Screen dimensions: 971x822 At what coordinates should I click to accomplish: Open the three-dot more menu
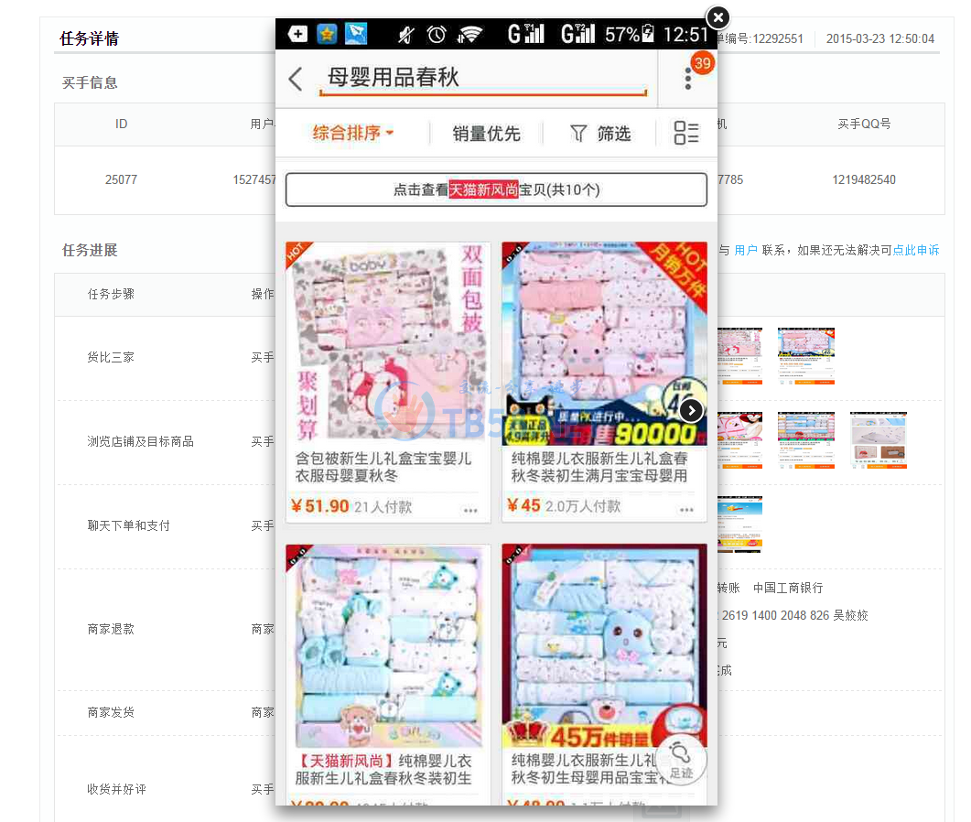tap(688, 79)
